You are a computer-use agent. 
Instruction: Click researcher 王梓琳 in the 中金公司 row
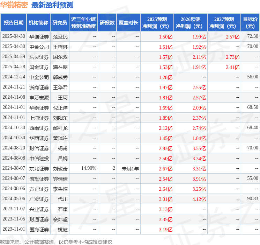click(60, 47)
